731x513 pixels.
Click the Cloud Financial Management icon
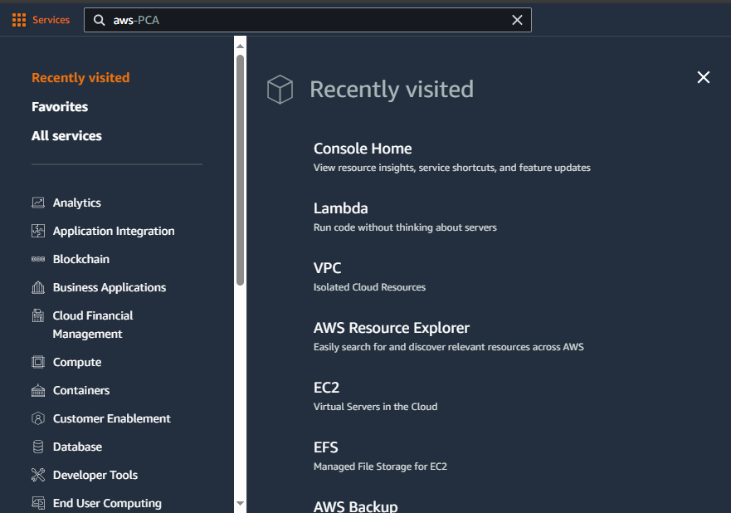click(38, 315)
